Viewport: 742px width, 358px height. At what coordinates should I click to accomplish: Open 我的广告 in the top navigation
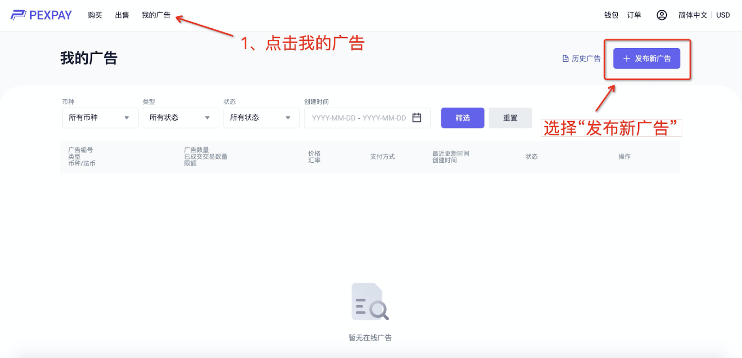coord(156,15)
